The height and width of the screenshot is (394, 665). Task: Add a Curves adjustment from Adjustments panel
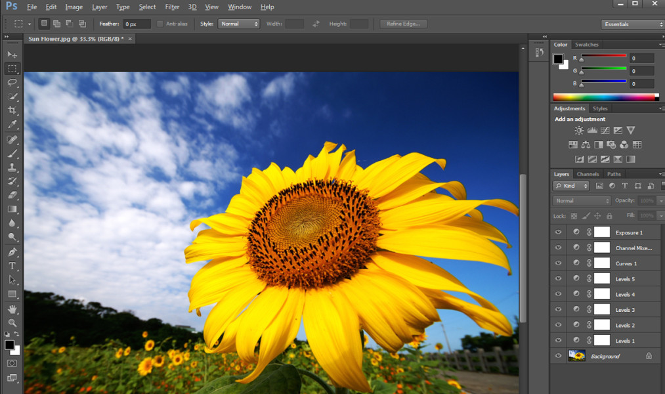point(605,131)
